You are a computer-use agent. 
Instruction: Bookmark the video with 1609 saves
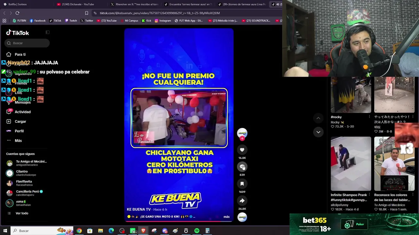tap(242, 184)
